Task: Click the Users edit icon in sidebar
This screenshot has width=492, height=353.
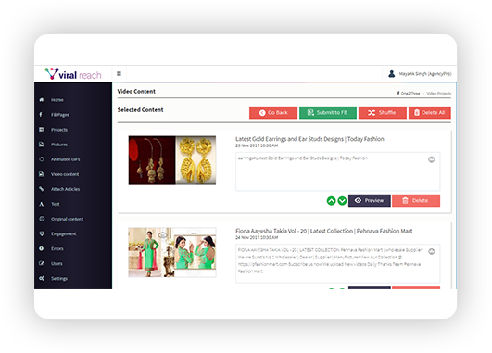Action: pos(42,263)
